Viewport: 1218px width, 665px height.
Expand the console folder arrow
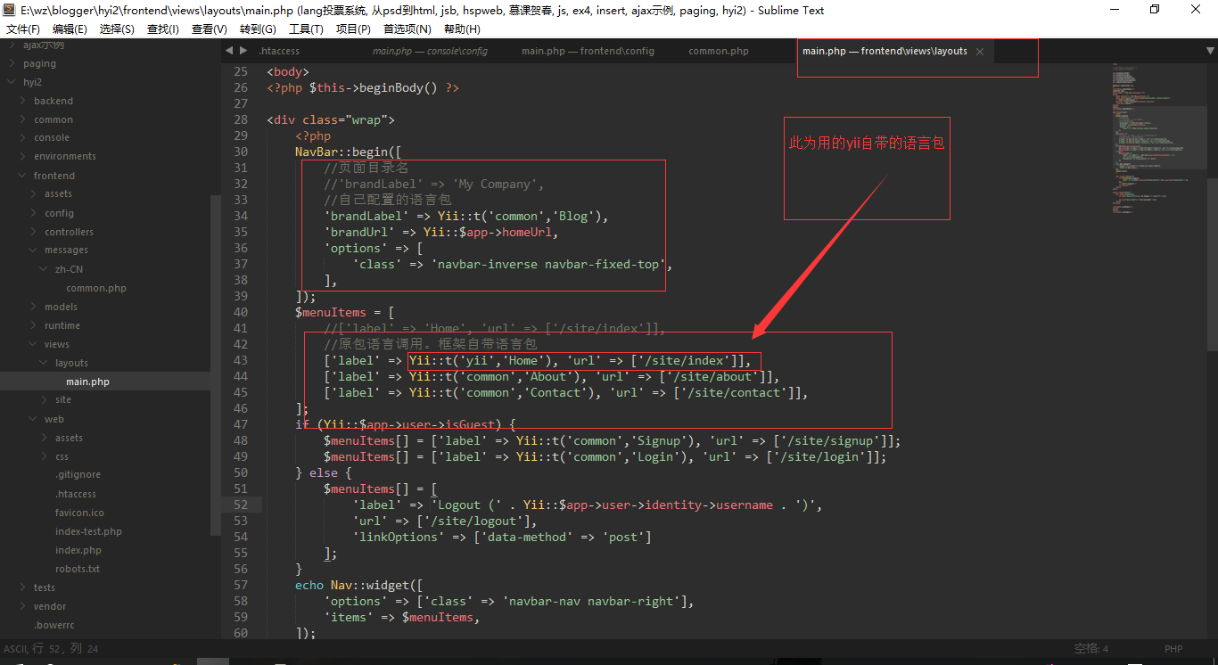[x=23, y=137]
